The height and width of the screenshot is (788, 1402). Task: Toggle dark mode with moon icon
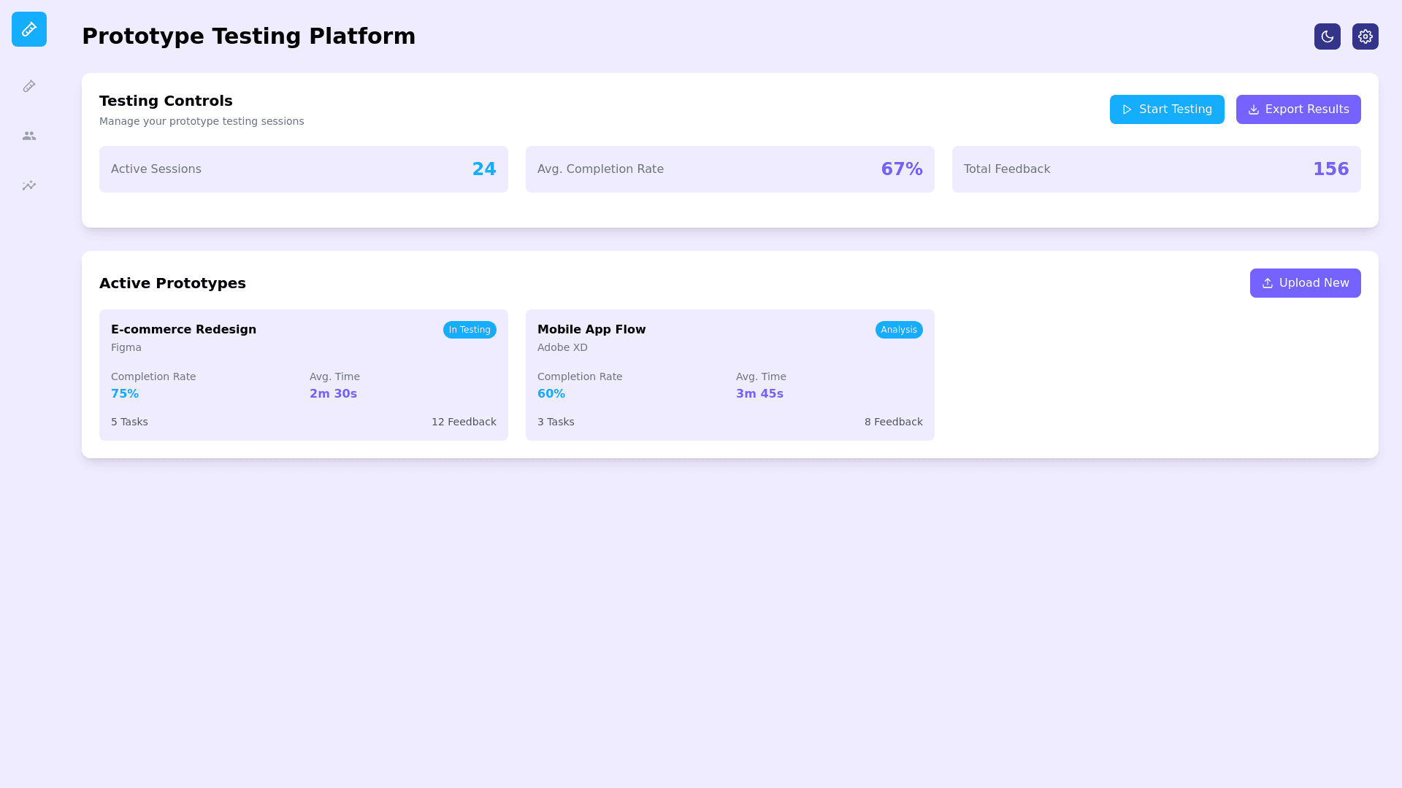(x=1327, y=36)
